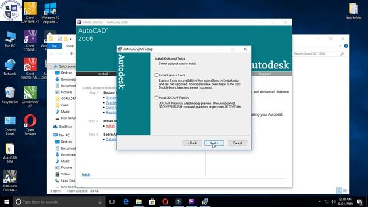Image resolution: width=368 pixels, height=207 pixels.
Task: Open the Crack folder in navigation pane
Action: pos(62,105)
